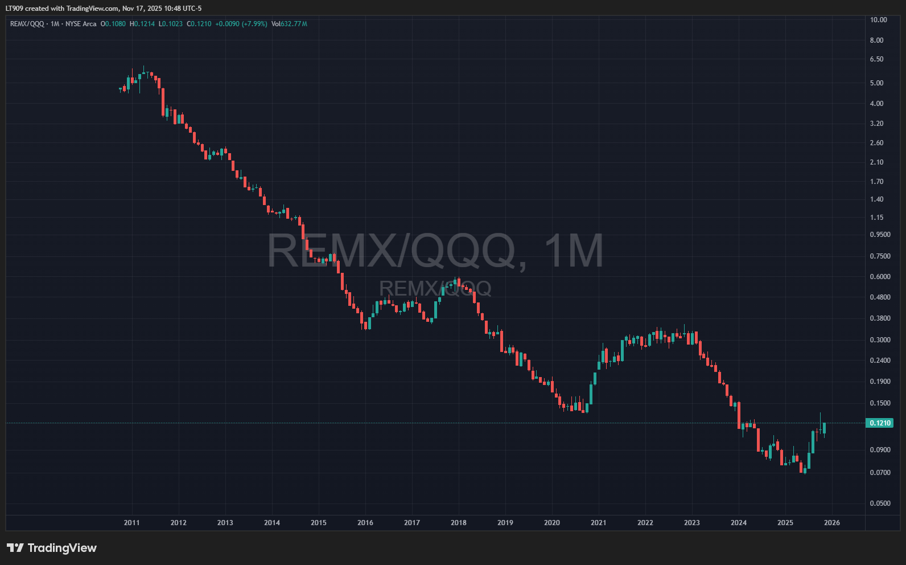
Task: Click the TradingView logo icon at bottom
Action: point(15,548)
